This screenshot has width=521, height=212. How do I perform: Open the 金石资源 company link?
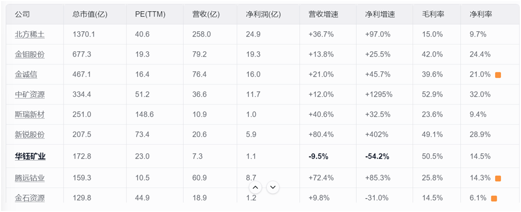point(30,198)
